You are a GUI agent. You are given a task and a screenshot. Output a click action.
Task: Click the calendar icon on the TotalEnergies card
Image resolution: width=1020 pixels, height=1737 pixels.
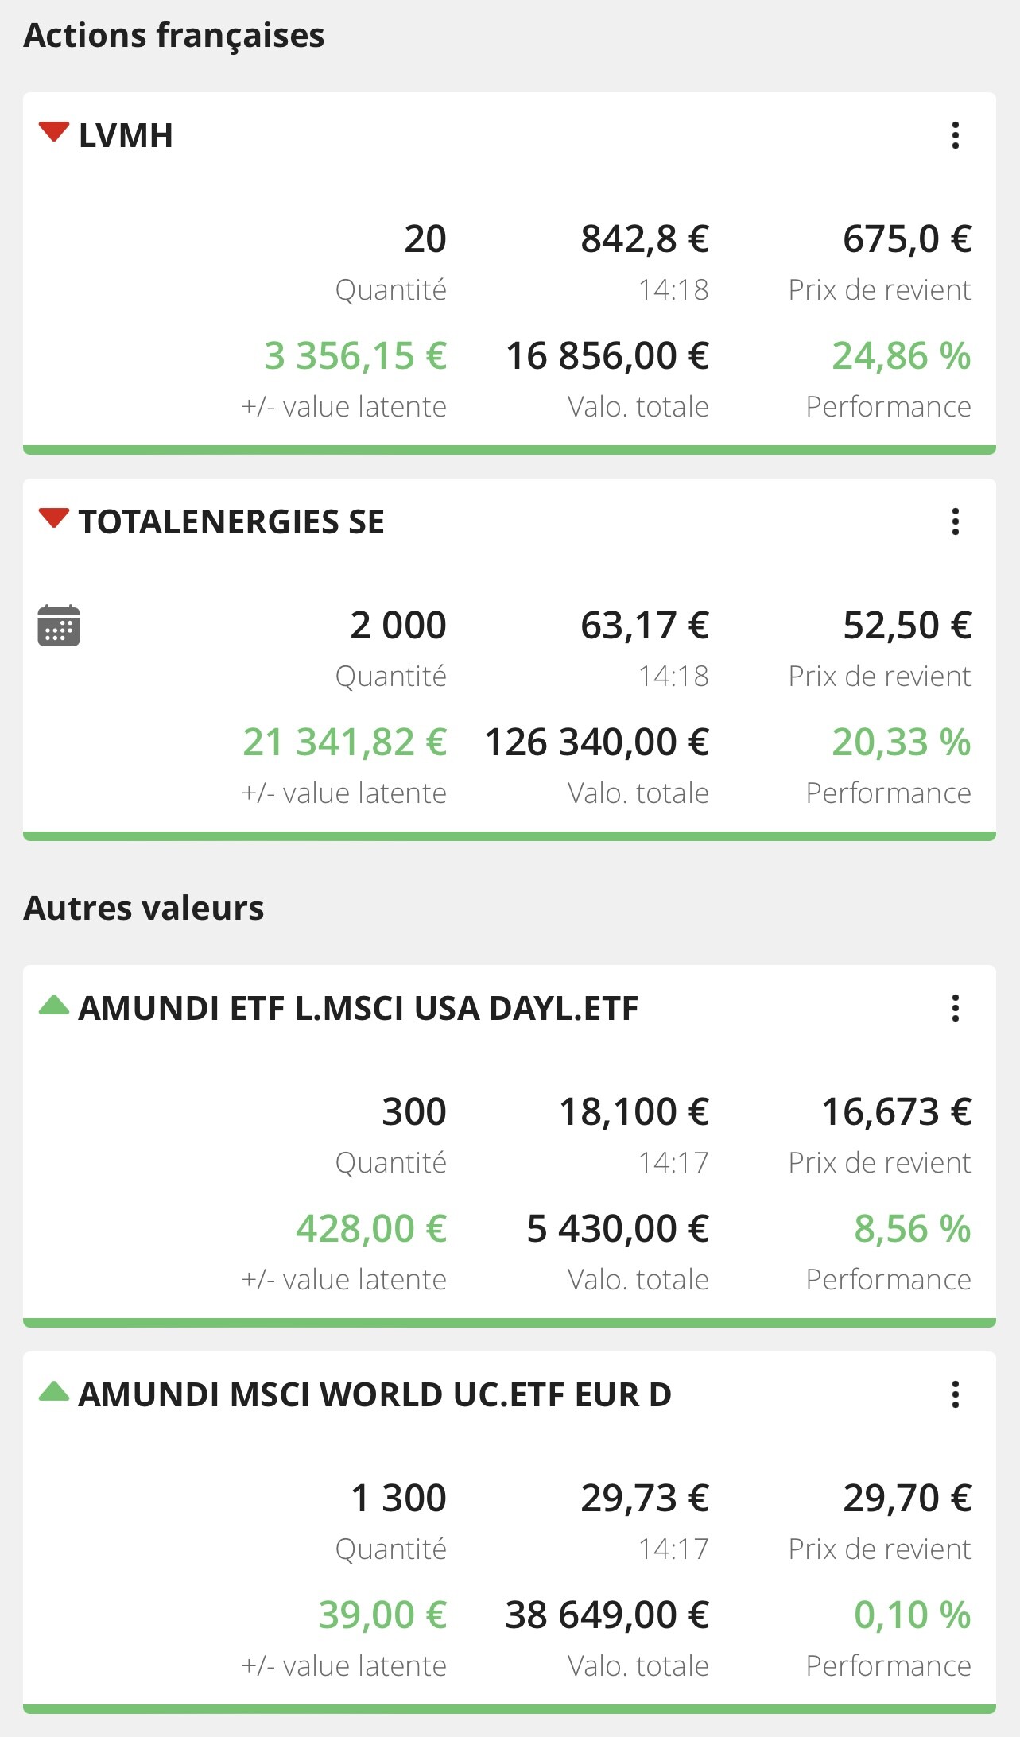59,626
